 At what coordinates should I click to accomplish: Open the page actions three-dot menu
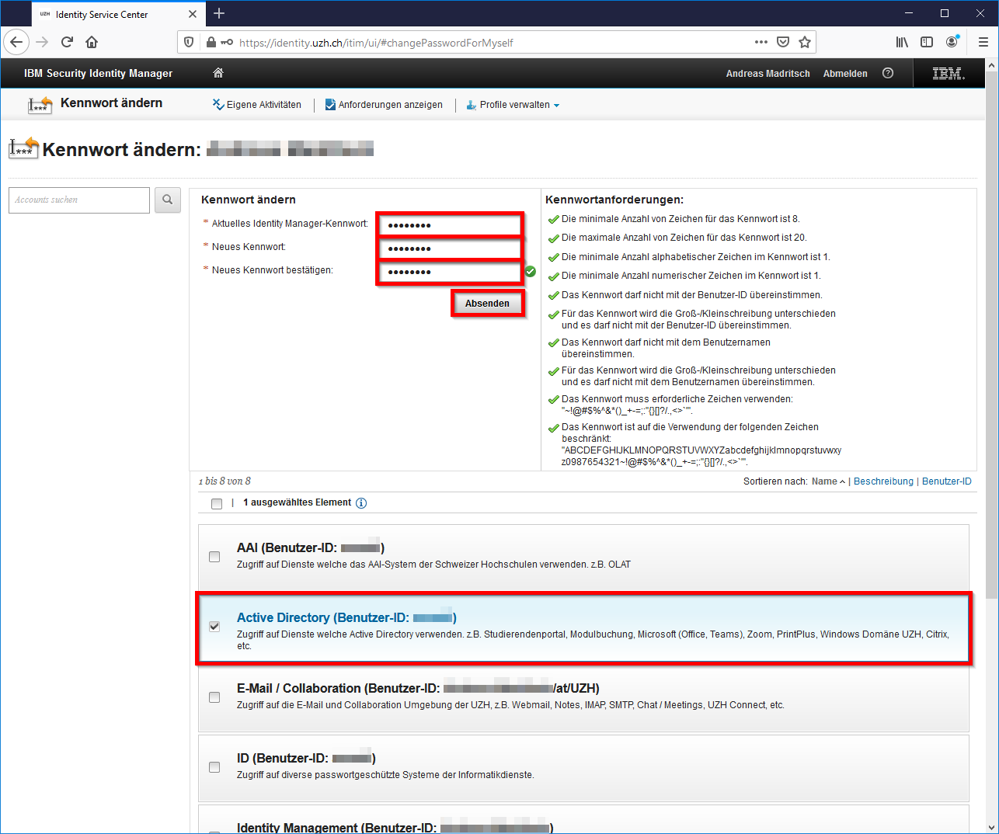[761, 43]
